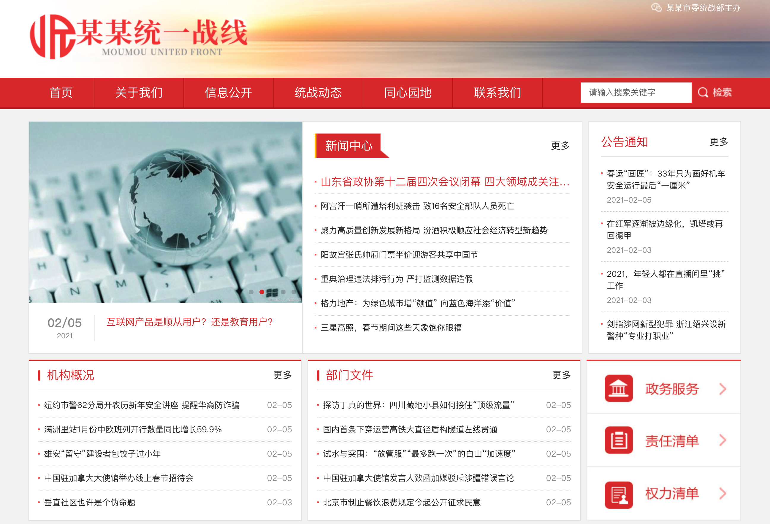Open 满洲里站1月份中欧班列 article

point(132,429)
